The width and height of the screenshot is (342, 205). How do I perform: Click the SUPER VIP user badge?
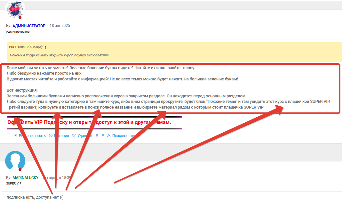[14, 184]
